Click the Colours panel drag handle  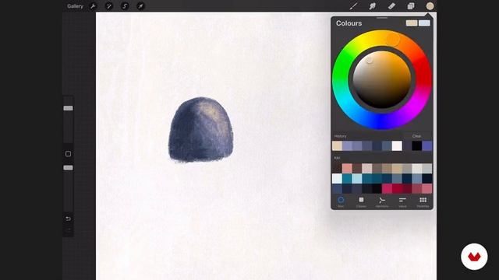[x=382, y=18]
